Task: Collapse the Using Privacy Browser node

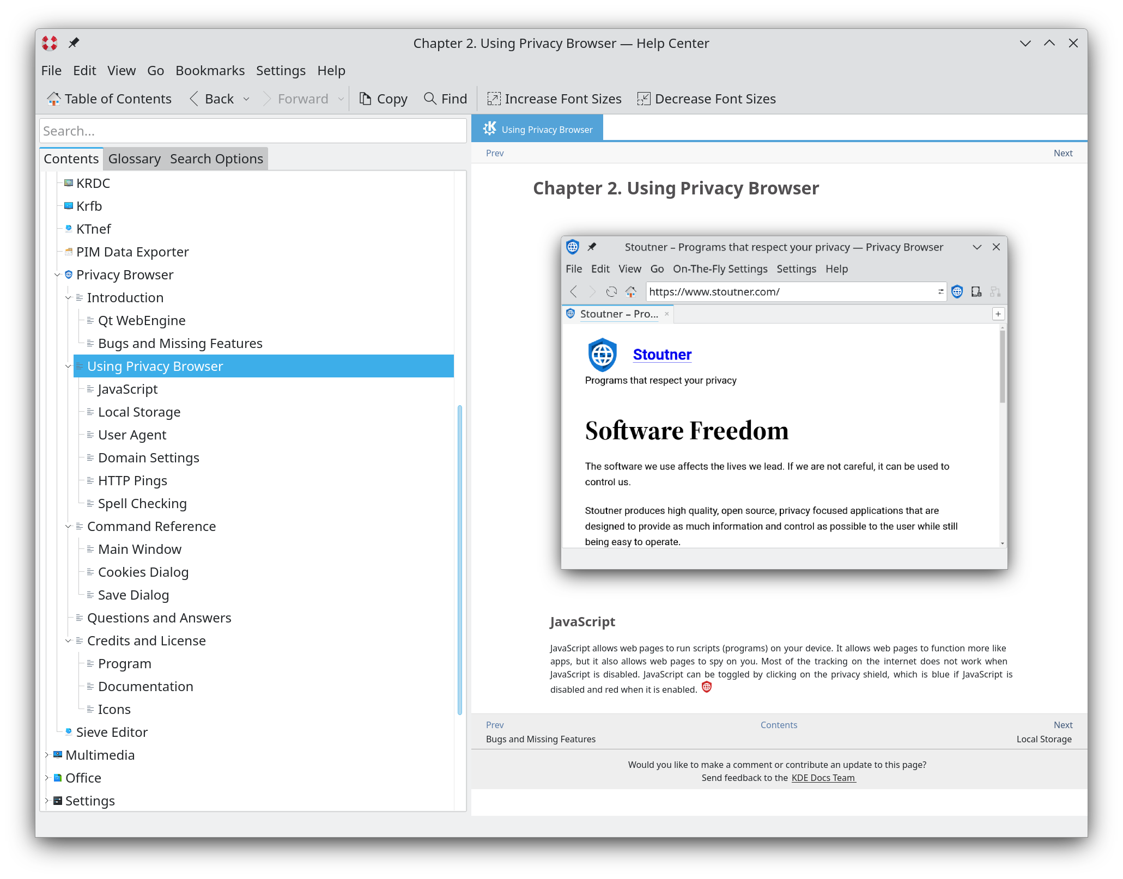Action: [x=68, y=367]
